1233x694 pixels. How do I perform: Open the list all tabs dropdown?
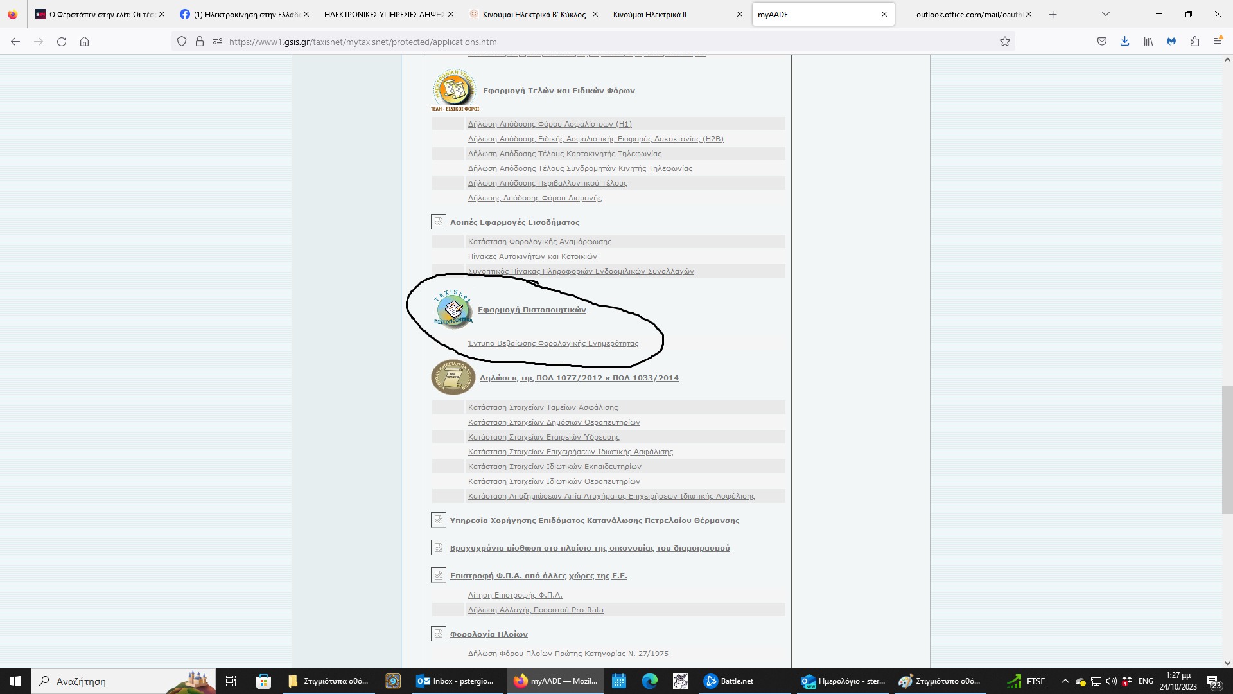coord(1105,14)
